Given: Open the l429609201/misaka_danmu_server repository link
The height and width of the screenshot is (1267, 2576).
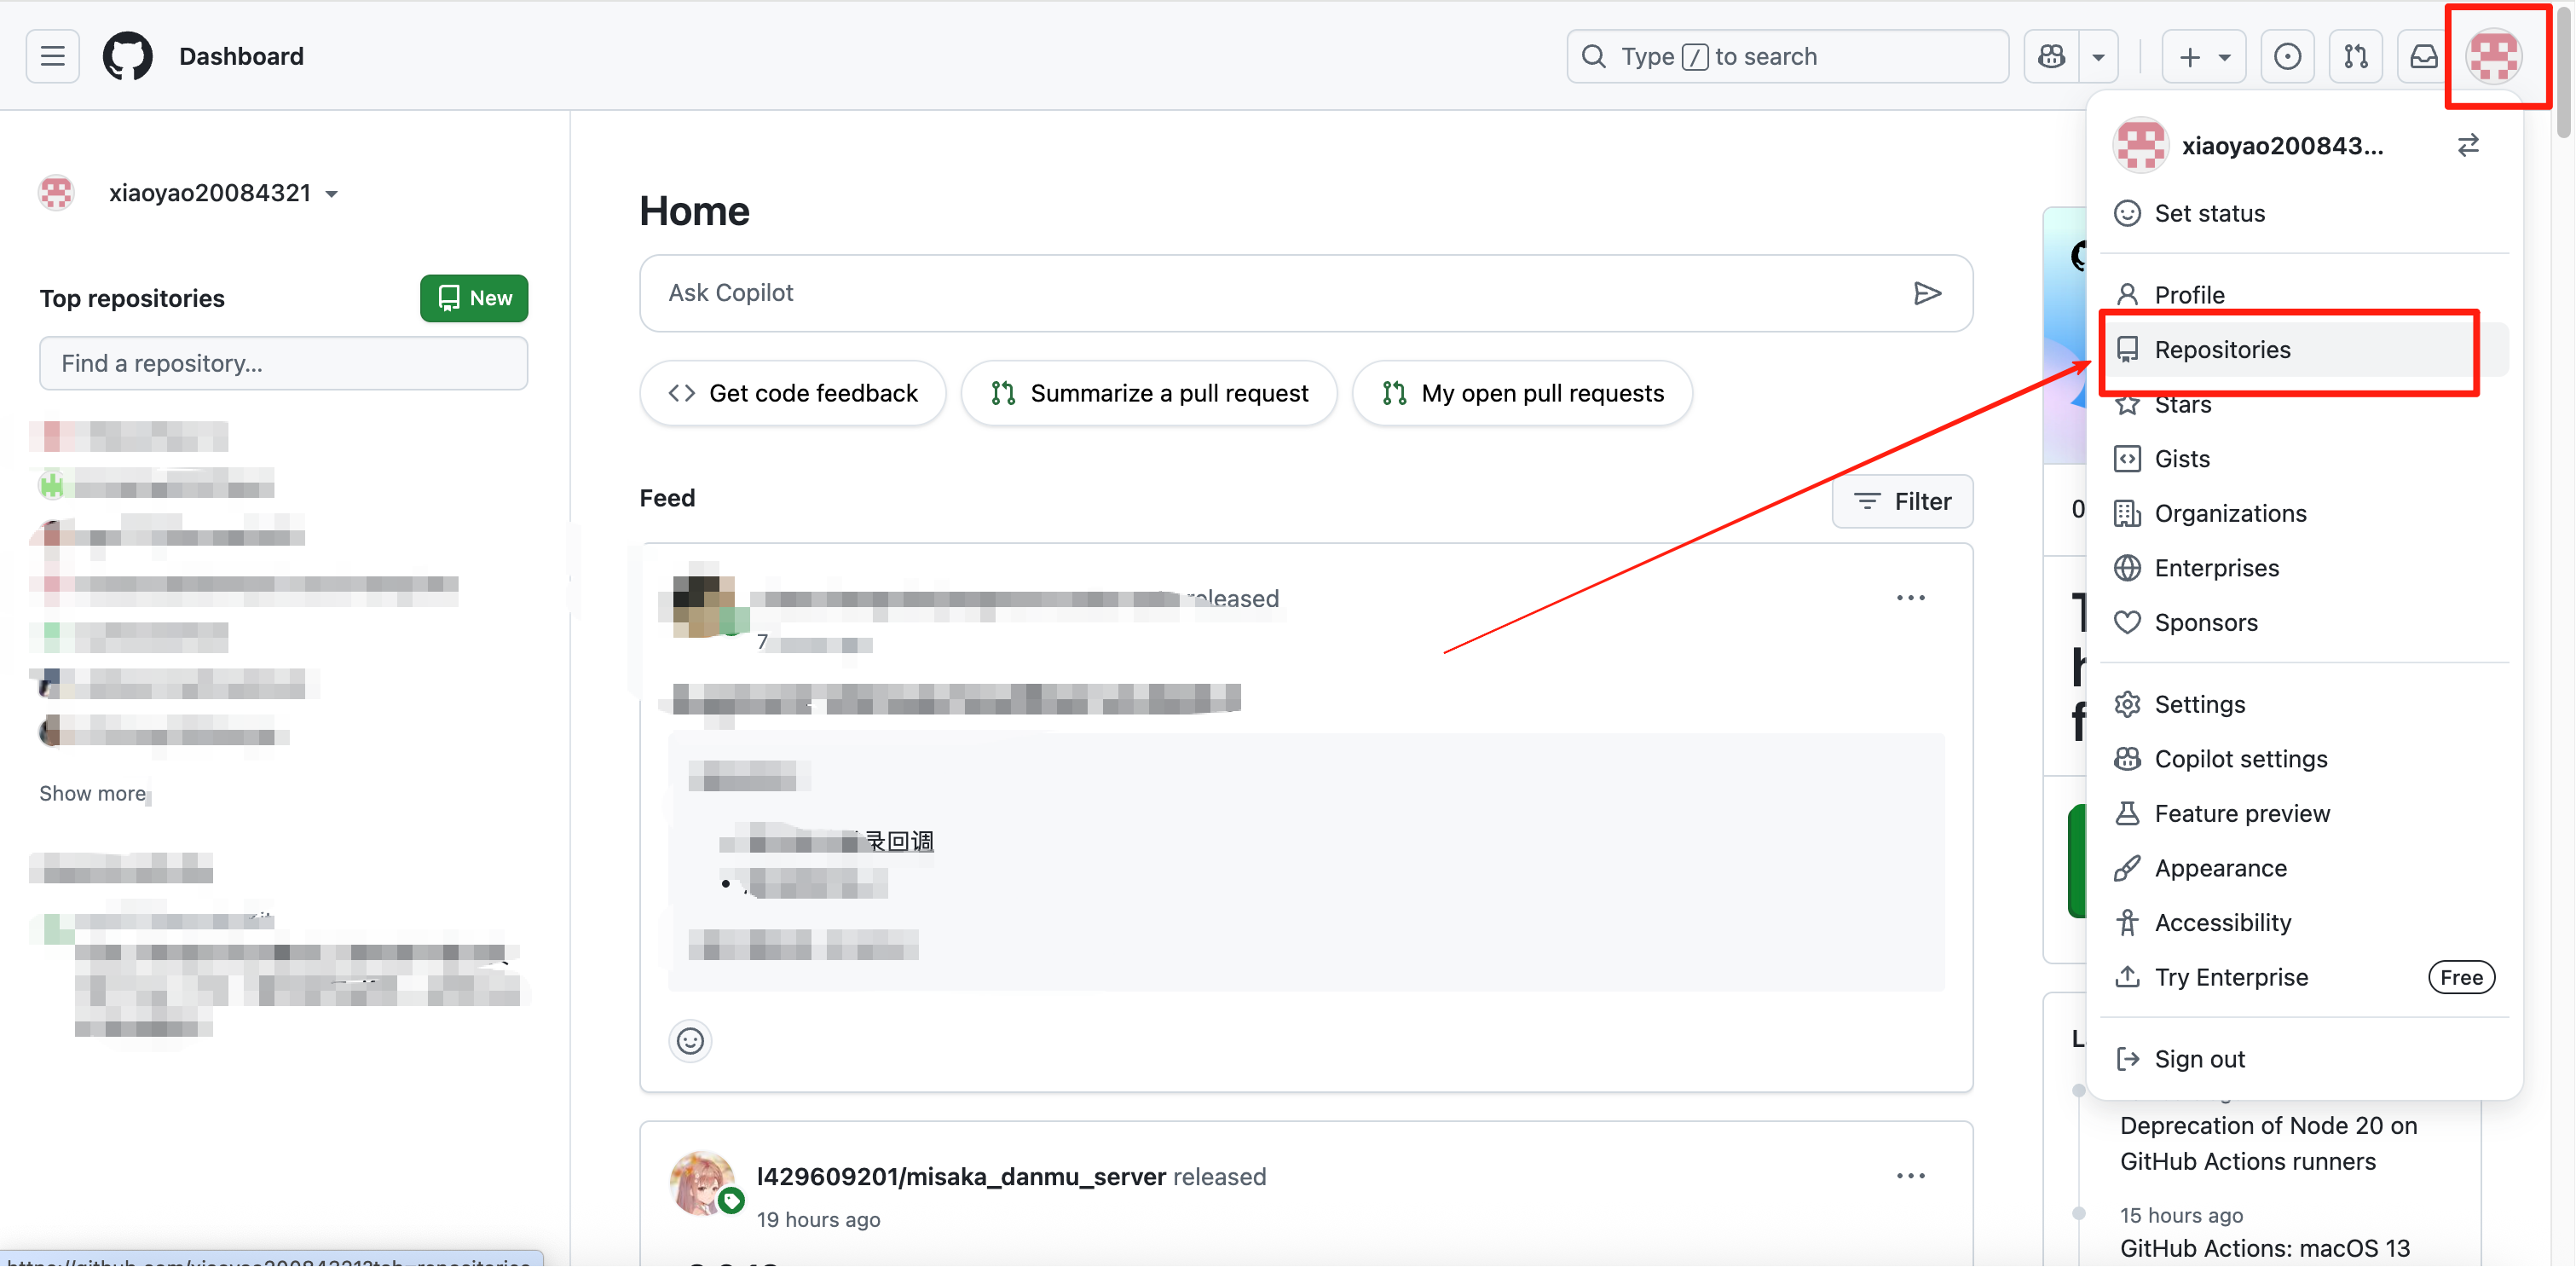Looking at the screenshot, I should (961, 1177).
